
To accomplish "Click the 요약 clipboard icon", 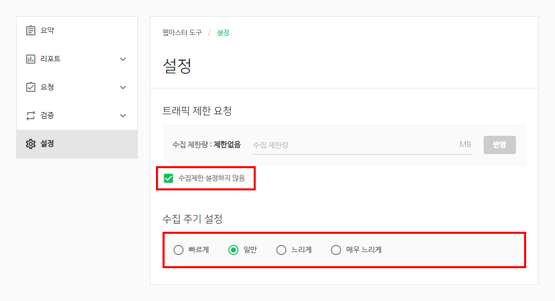I will point(31,30).
